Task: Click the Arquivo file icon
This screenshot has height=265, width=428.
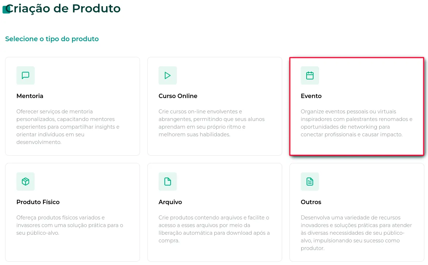Action: coord(168,182)
